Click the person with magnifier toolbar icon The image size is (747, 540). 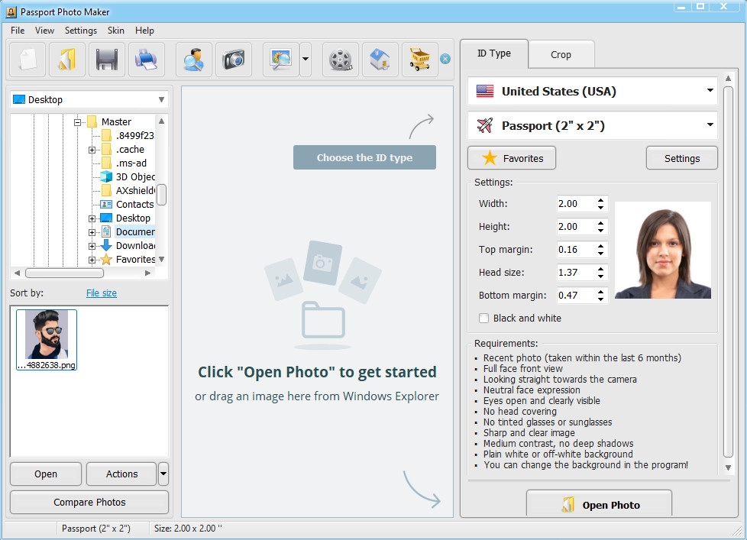[194, 60]
